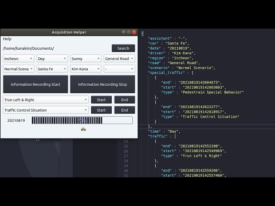Click line number 24 in editor gutter
Screen dimensions: 275x206
126,141
